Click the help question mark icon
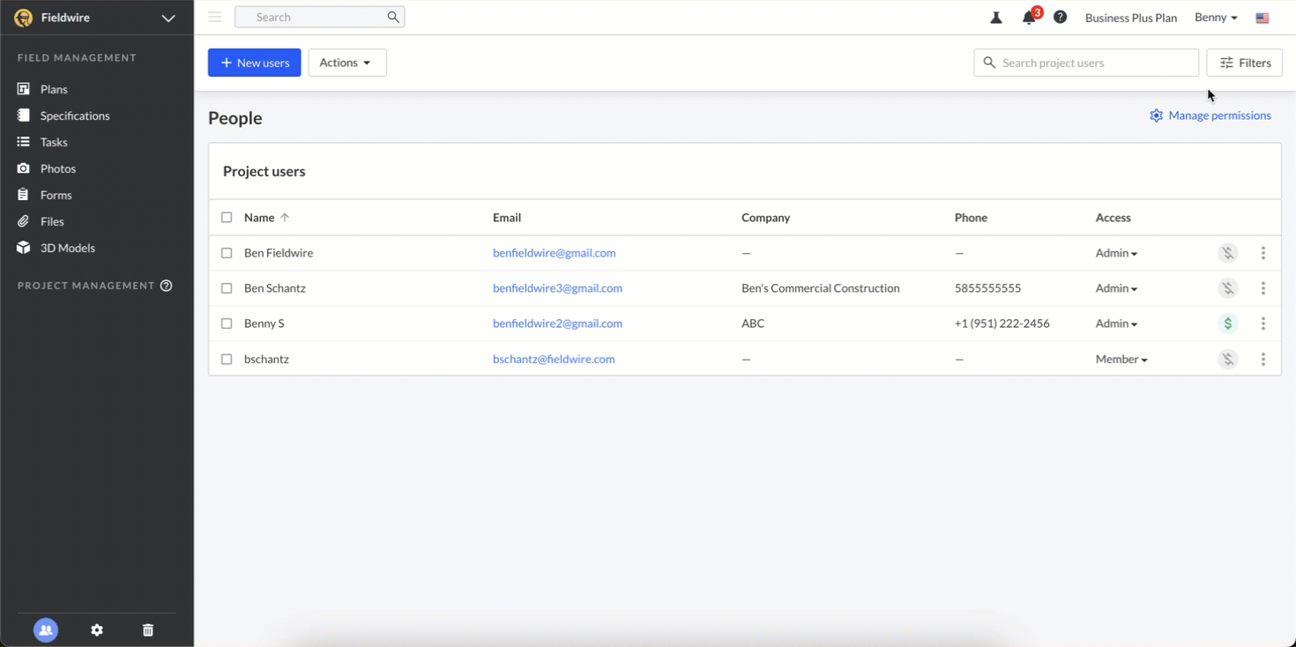1296x647 pixels. tap(1060, 18)
